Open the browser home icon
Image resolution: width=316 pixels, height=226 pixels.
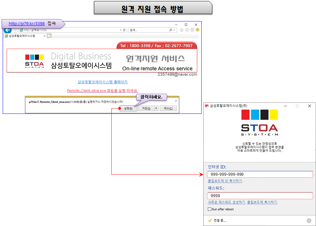pyautogui.click(x=182, y=30)
